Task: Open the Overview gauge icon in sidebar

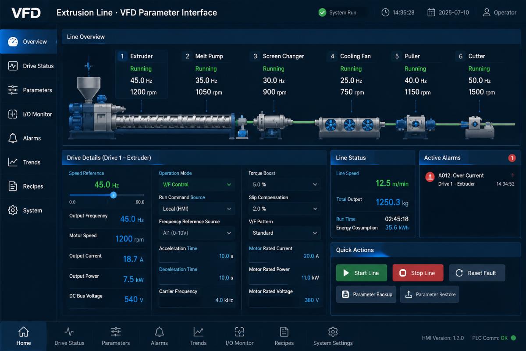Action: tap(13, 42)
